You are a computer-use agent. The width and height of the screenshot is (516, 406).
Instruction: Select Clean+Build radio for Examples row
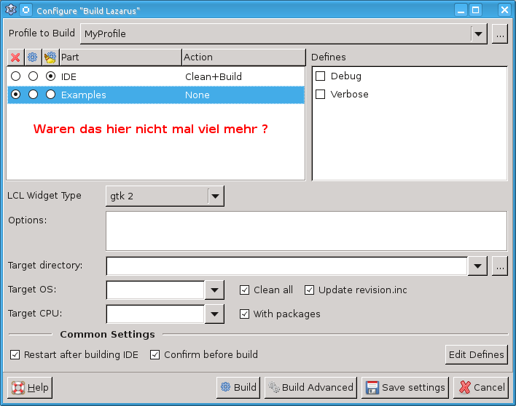click(50, 95)
